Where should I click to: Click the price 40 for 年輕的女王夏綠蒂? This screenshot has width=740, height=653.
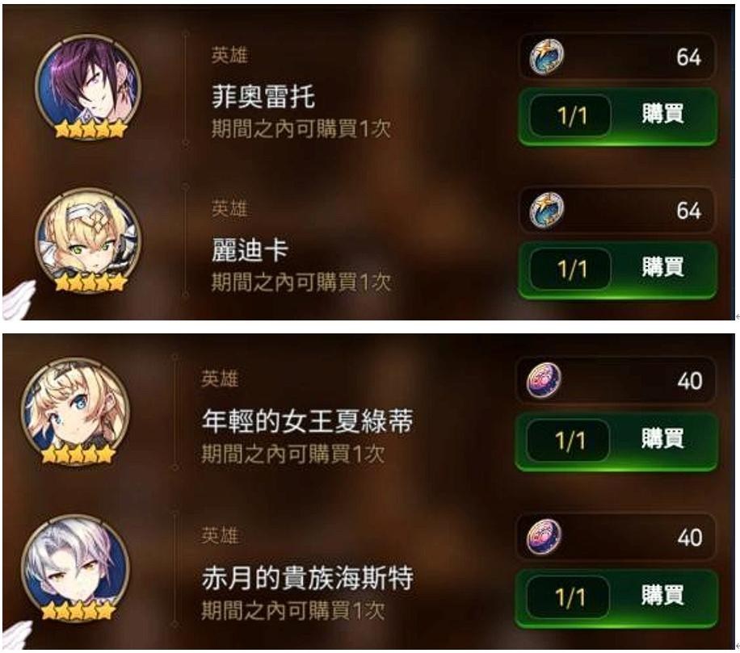[689, 380]
